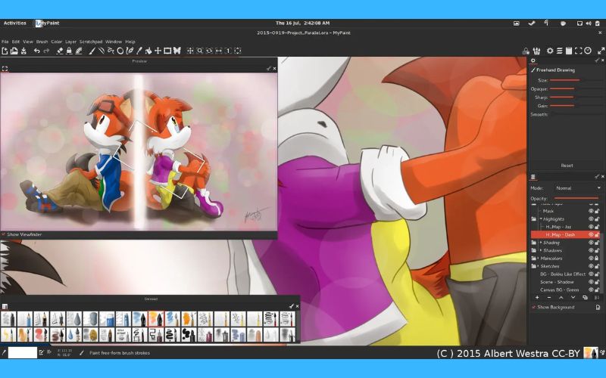Open the Brush menu
Viewport: 606px width, 378px height.
tap(42, 42)
